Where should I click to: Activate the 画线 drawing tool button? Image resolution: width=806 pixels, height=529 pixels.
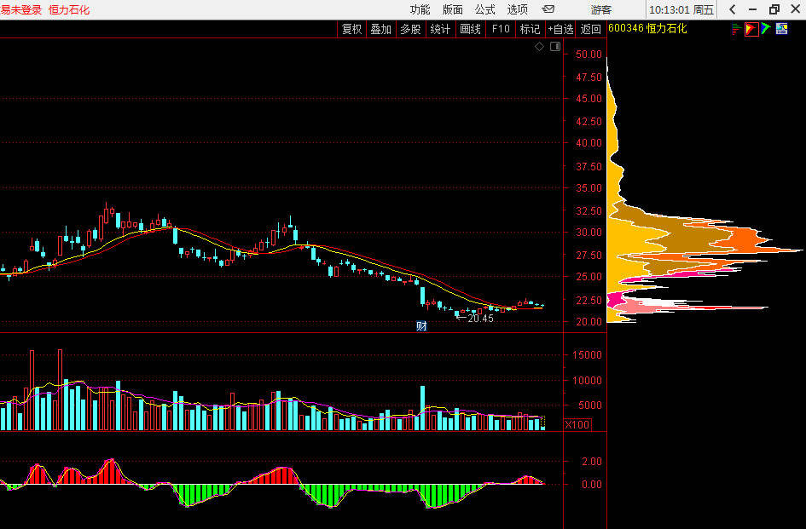point(470,29)
